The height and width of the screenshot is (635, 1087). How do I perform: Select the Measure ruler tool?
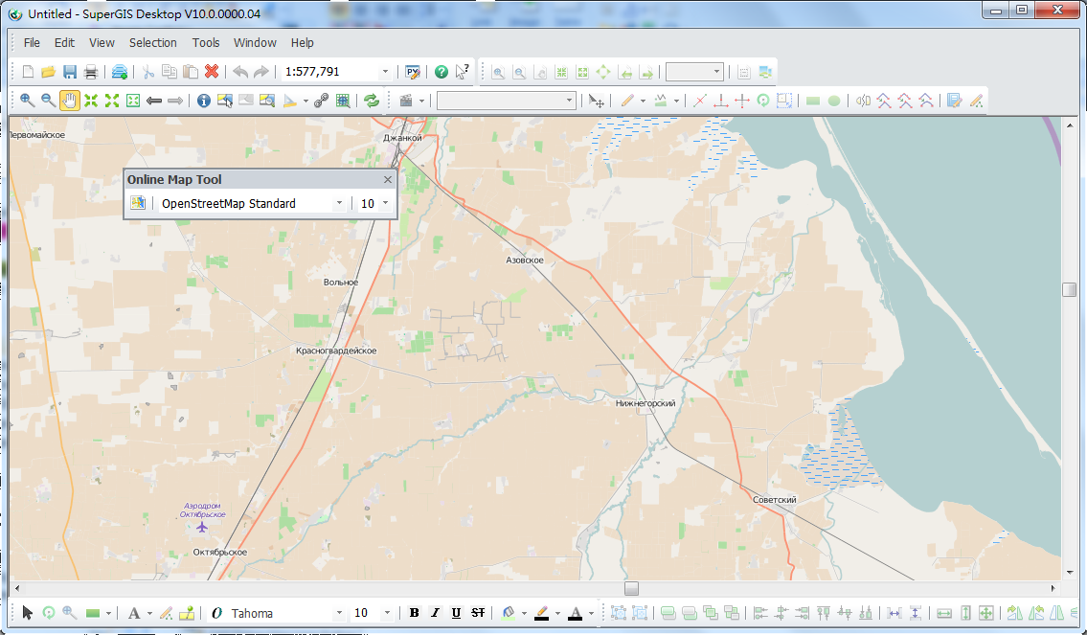coord(290,101)
